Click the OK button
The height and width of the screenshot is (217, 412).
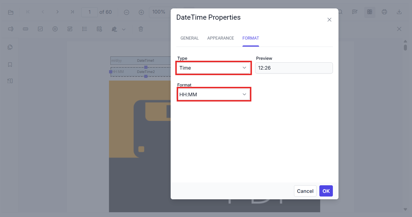tap(326, 191)
